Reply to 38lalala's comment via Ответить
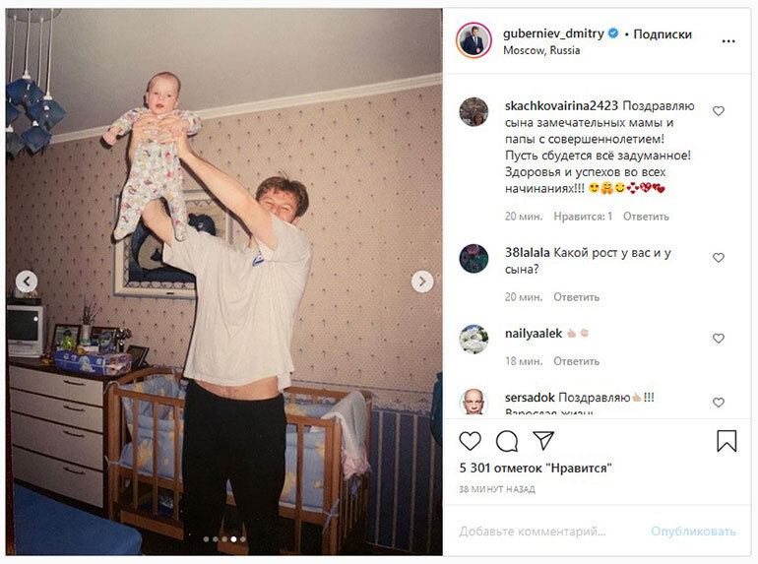This screenshot has height=564, width=758. 576,297
